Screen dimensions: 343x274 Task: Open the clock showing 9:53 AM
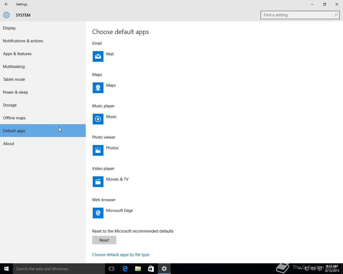coord(332,269)
